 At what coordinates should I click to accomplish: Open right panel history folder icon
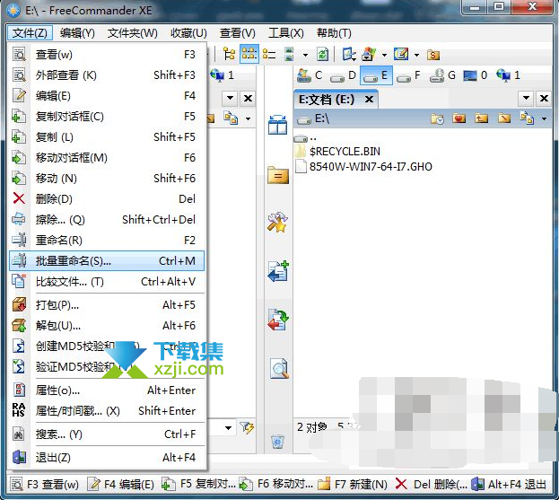click(x=437, y=118)
